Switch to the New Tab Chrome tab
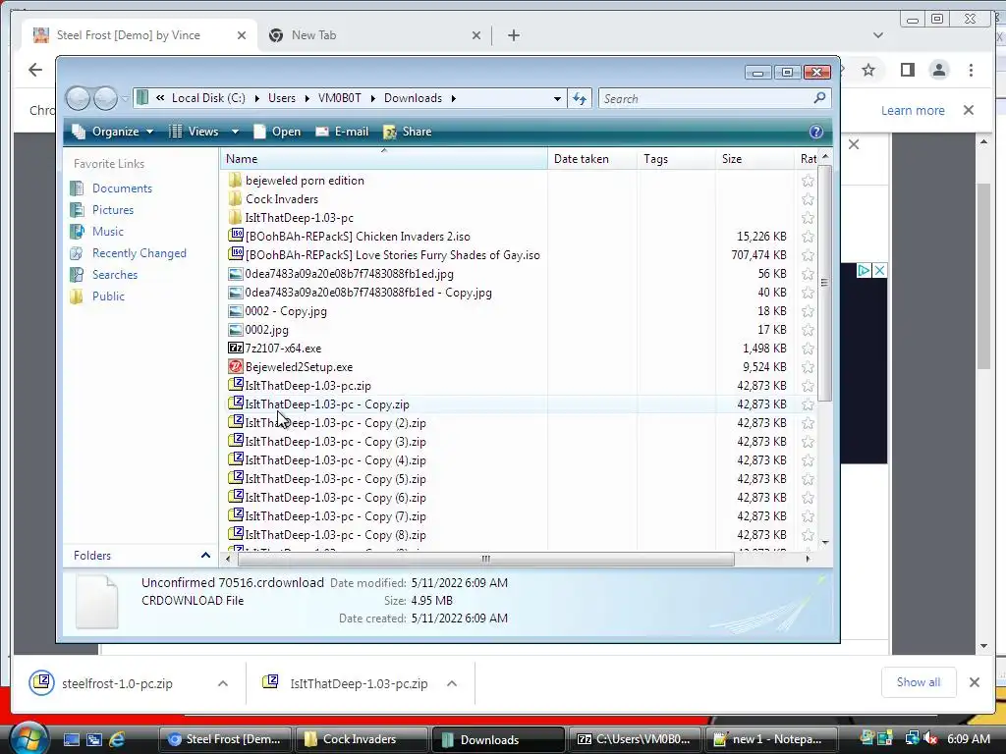1006x754 pixels. coord(313,35)
